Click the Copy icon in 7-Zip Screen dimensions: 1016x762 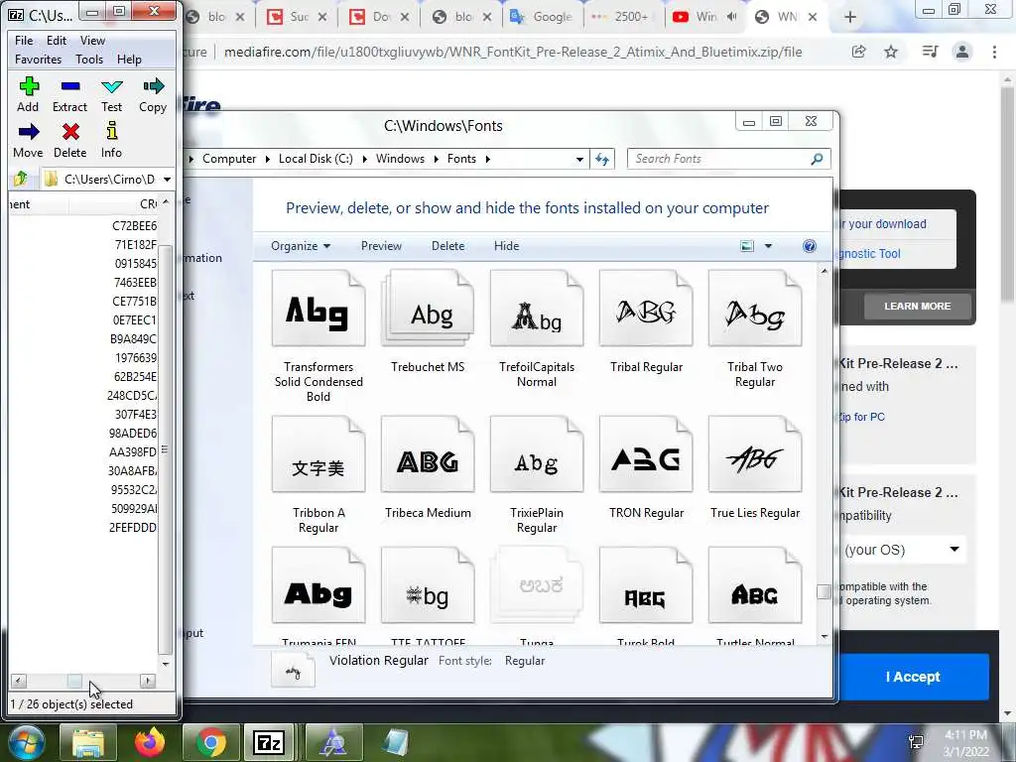154,86
